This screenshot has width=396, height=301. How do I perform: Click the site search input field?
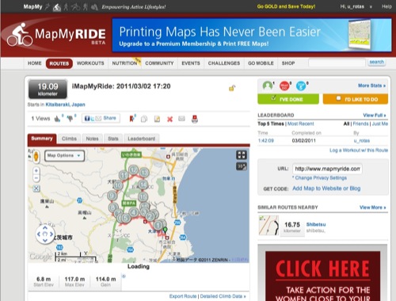click(337, 63)
